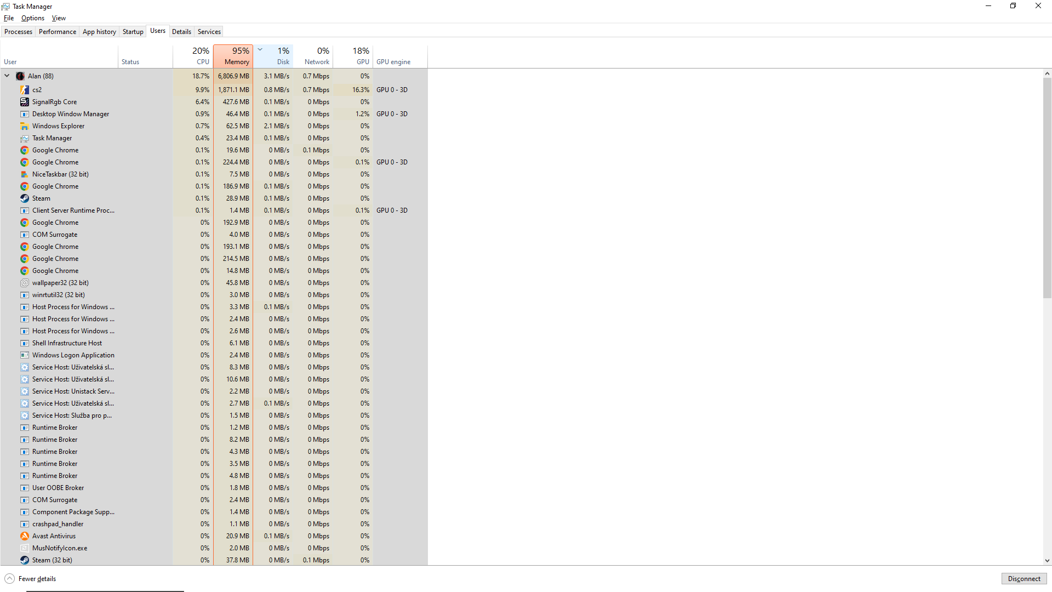The image size is (1052, 592).
Task: Click the scrollbar down arrow
Action: coord(1047,561)
